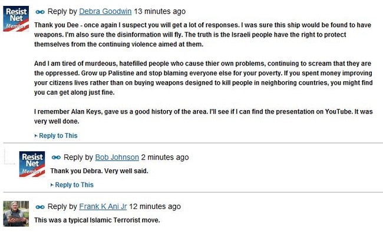The image size is (383, 232).
Task: Open the permalink icon beside Debra Goodwin's reply
Action: click(x=40, y=12)
